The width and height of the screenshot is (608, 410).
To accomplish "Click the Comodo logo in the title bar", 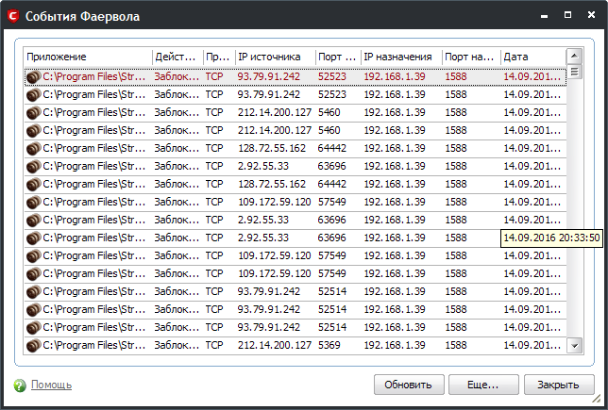I will tap(13, 16).
